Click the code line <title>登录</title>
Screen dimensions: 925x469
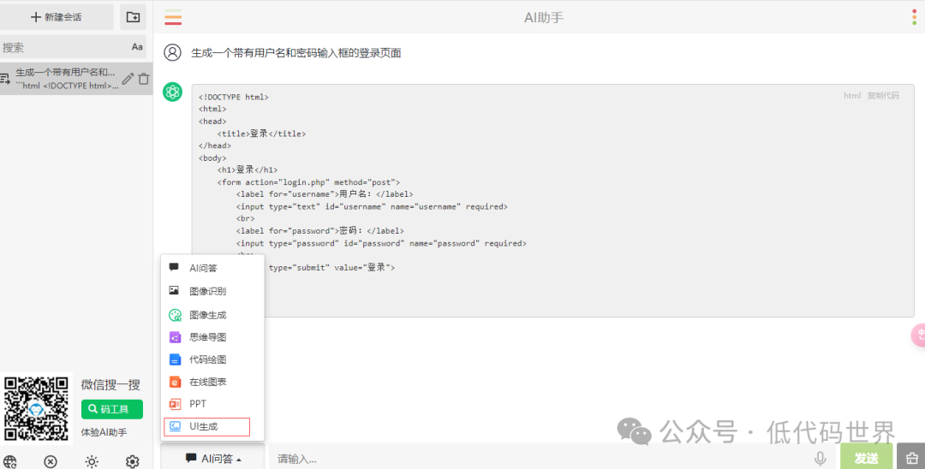click(x=262, y=134)
